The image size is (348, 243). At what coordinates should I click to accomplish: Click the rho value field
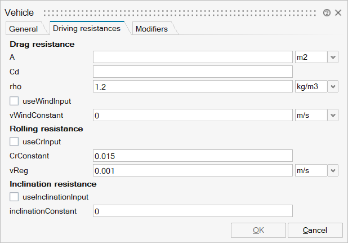coord(193,86)
